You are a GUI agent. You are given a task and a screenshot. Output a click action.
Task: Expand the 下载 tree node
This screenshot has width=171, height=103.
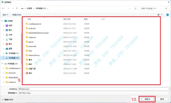click(3, 39)
